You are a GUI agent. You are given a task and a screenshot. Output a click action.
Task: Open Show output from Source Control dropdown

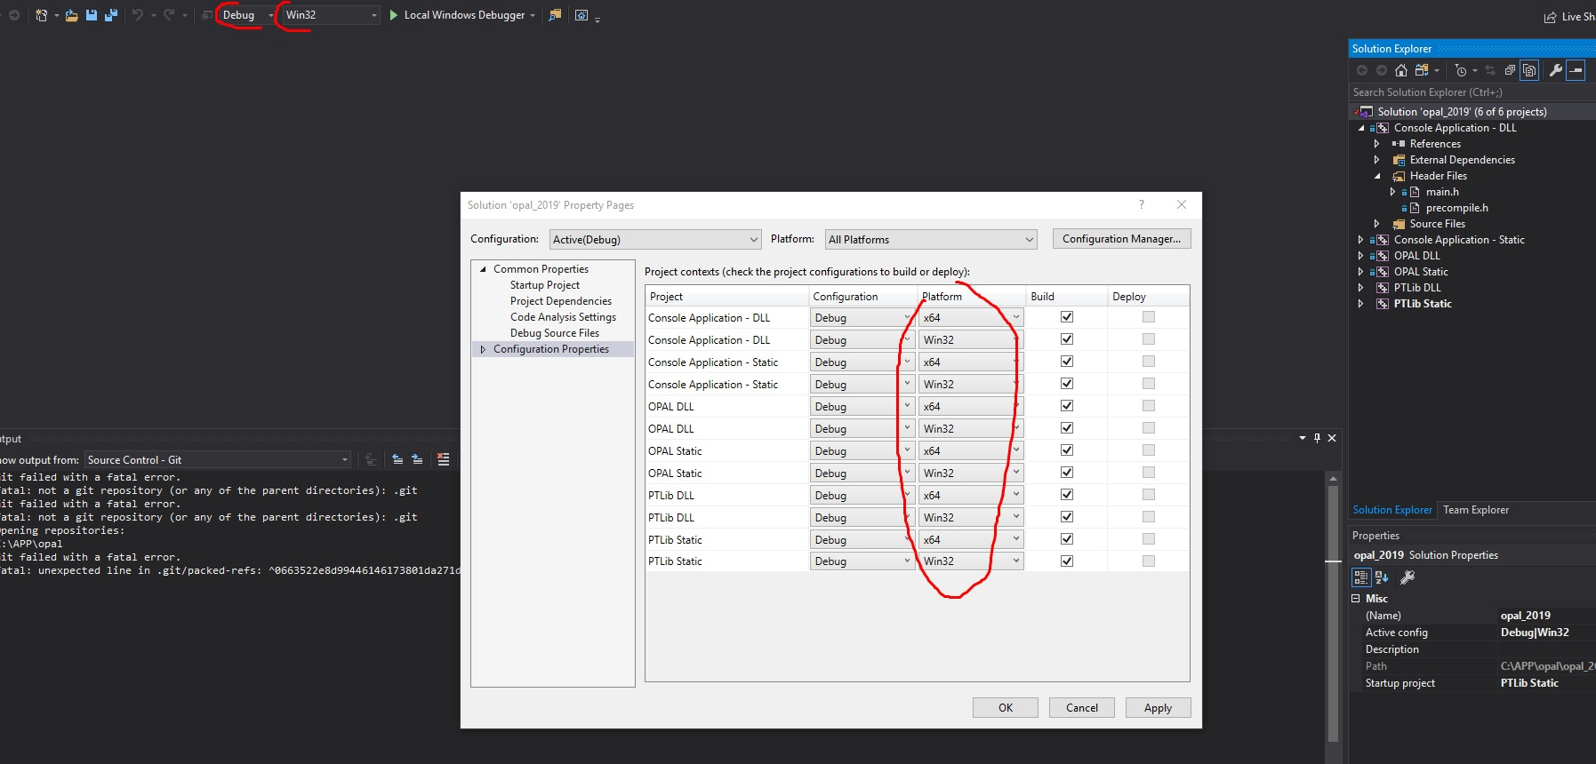tap(218, 459)
